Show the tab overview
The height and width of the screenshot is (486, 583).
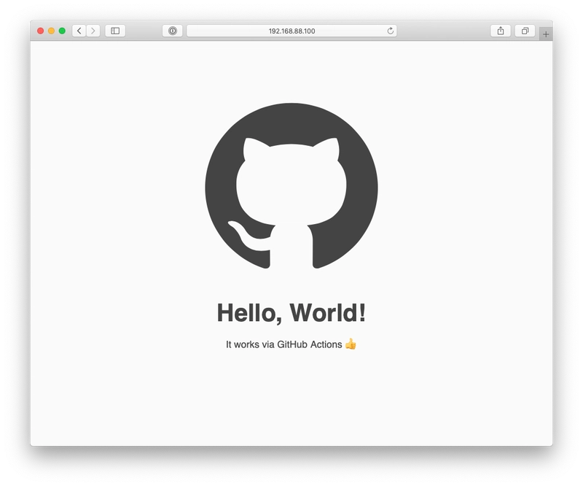pyautogui.click(x=525, y=31)
